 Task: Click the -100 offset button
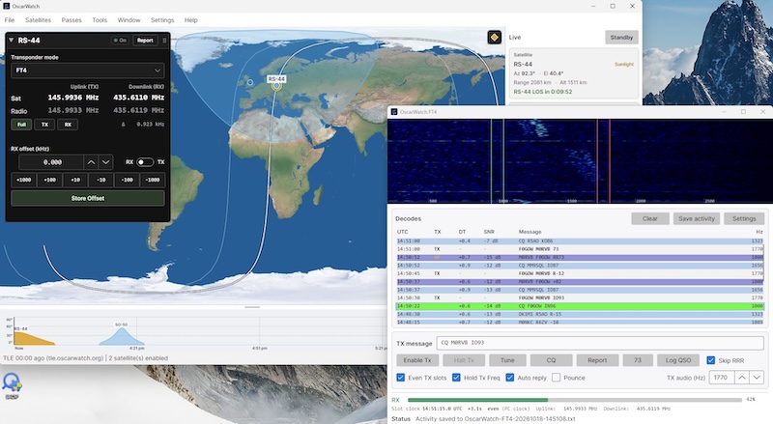pos(127,180)
